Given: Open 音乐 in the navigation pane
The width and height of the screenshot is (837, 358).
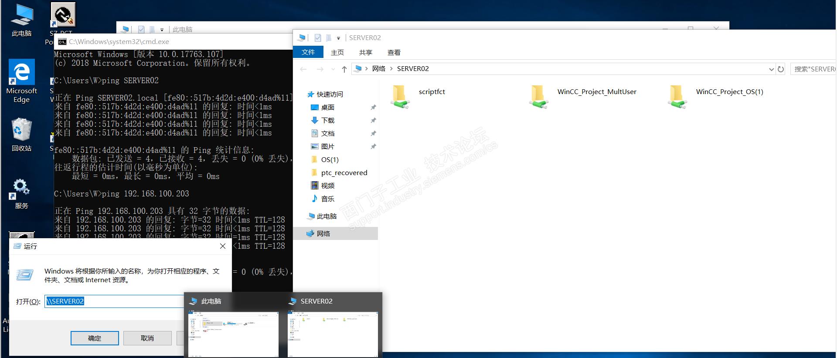Looking at the screenshot, I should click(328, 199).
